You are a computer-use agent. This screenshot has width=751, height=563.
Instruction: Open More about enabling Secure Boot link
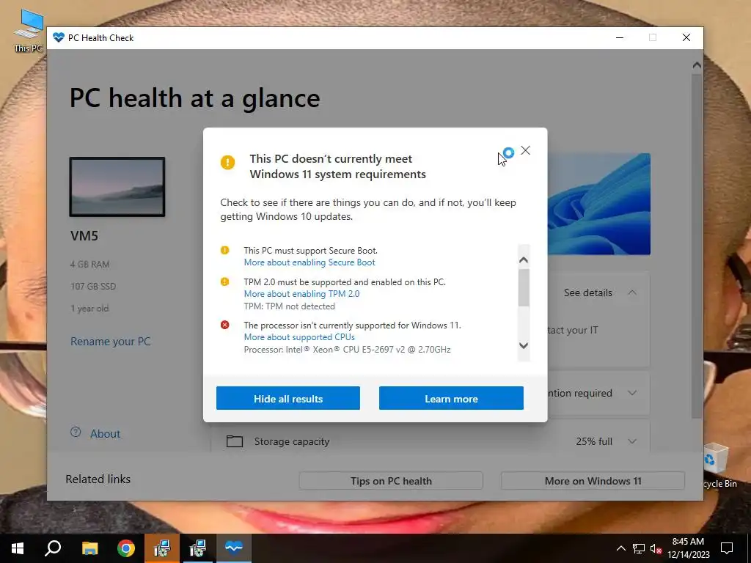(309, 262)
